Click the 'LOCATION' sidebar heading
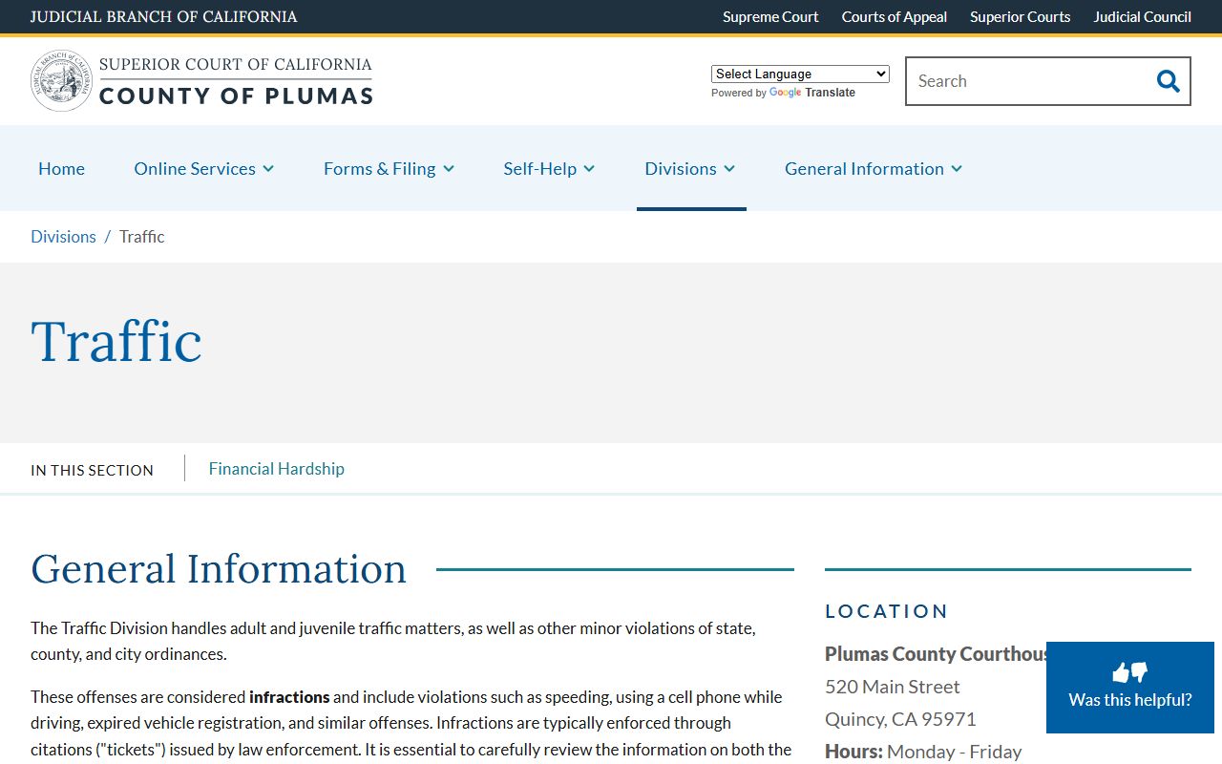Image resolution: width=1222 pixels, height=764 pixels. coord(887,611)
